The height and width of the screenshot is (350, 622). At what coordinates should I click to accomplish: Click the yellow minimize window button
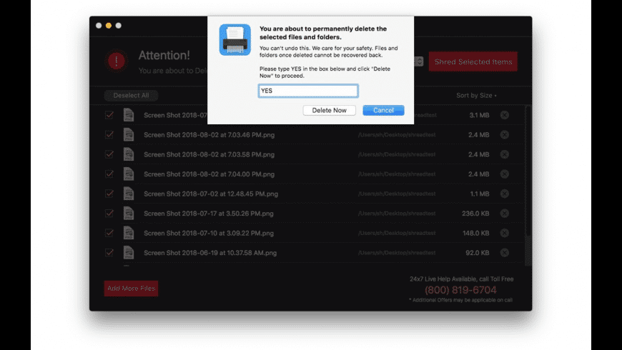[108, 26]
